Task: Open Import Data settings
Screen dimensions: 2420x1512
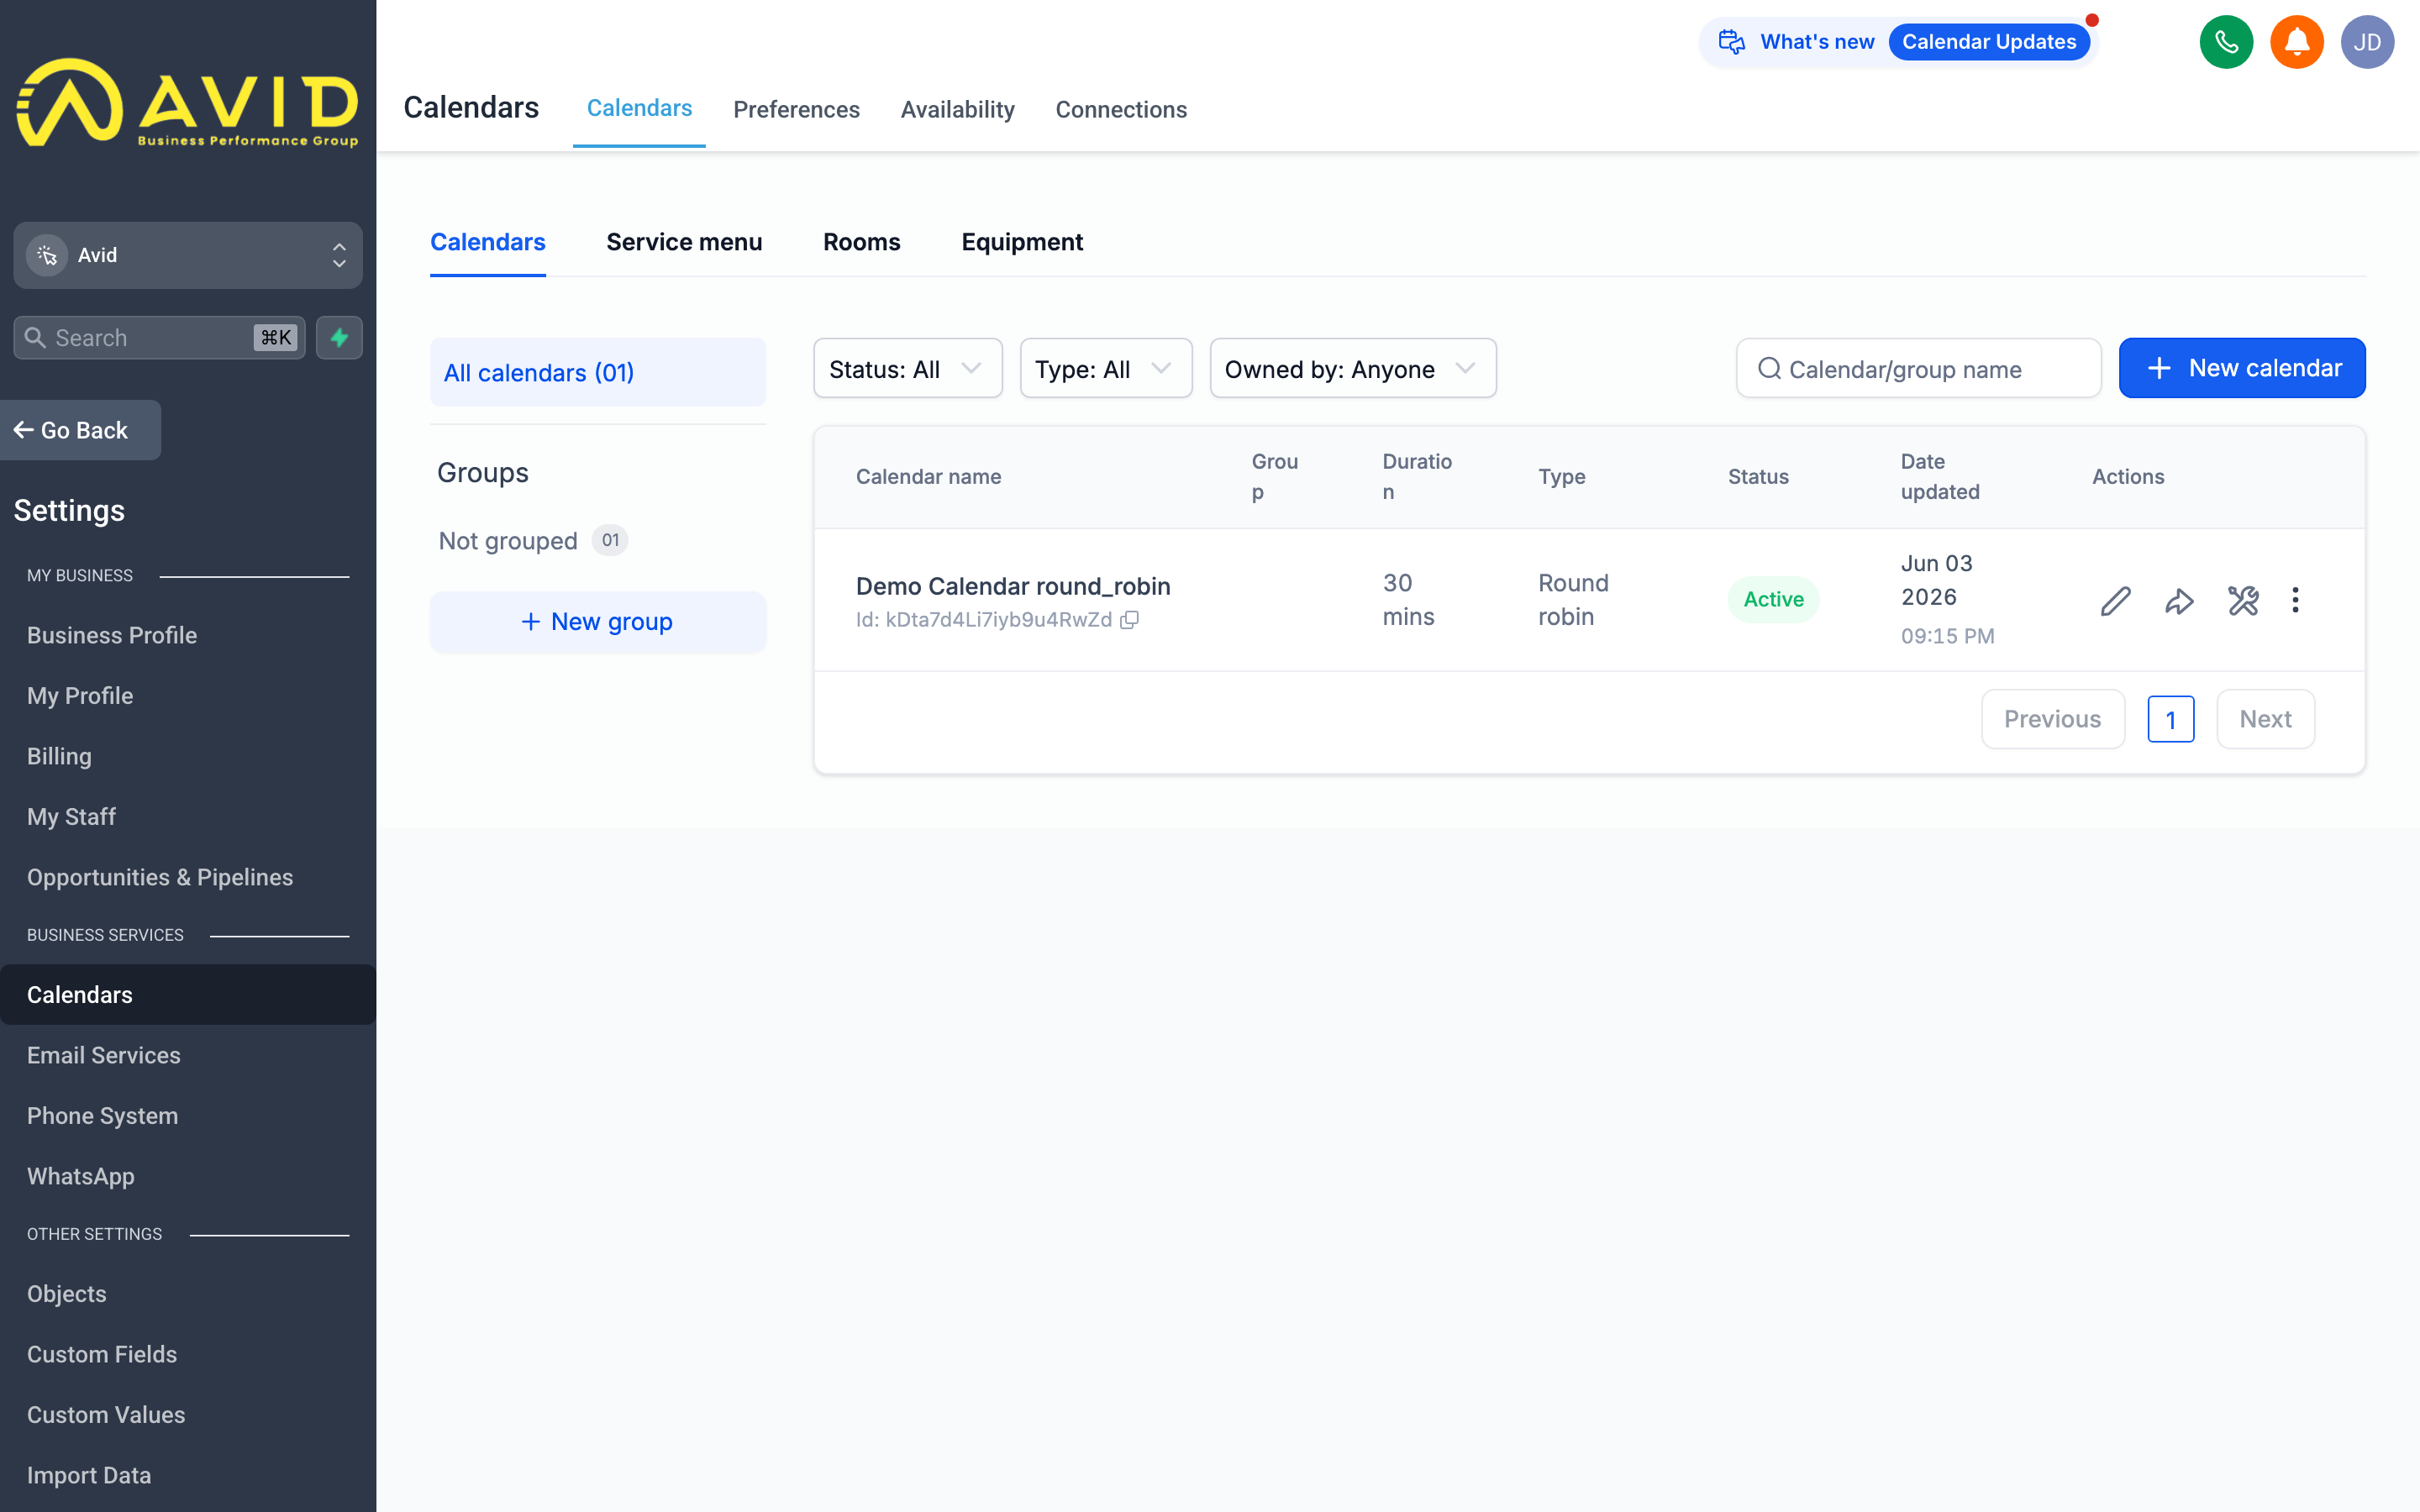Action: pos(89,1475)
